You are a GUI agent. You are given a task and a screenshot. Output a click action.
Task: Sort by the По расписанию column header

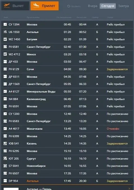coord(64,17)
